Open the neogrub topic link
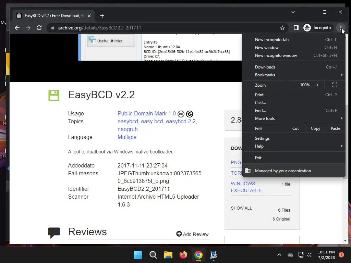Image resolution: width=351 pixels, height=263 pixels. click(128, 129)
